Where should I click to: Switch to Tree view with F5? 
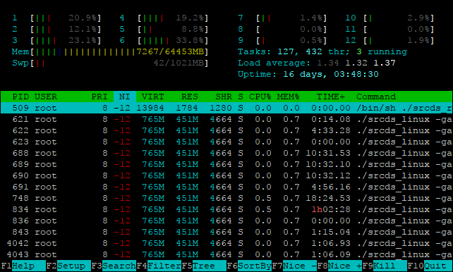click(204, 266)
